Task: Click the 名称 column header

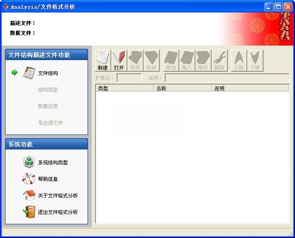Action: [182, 88]
